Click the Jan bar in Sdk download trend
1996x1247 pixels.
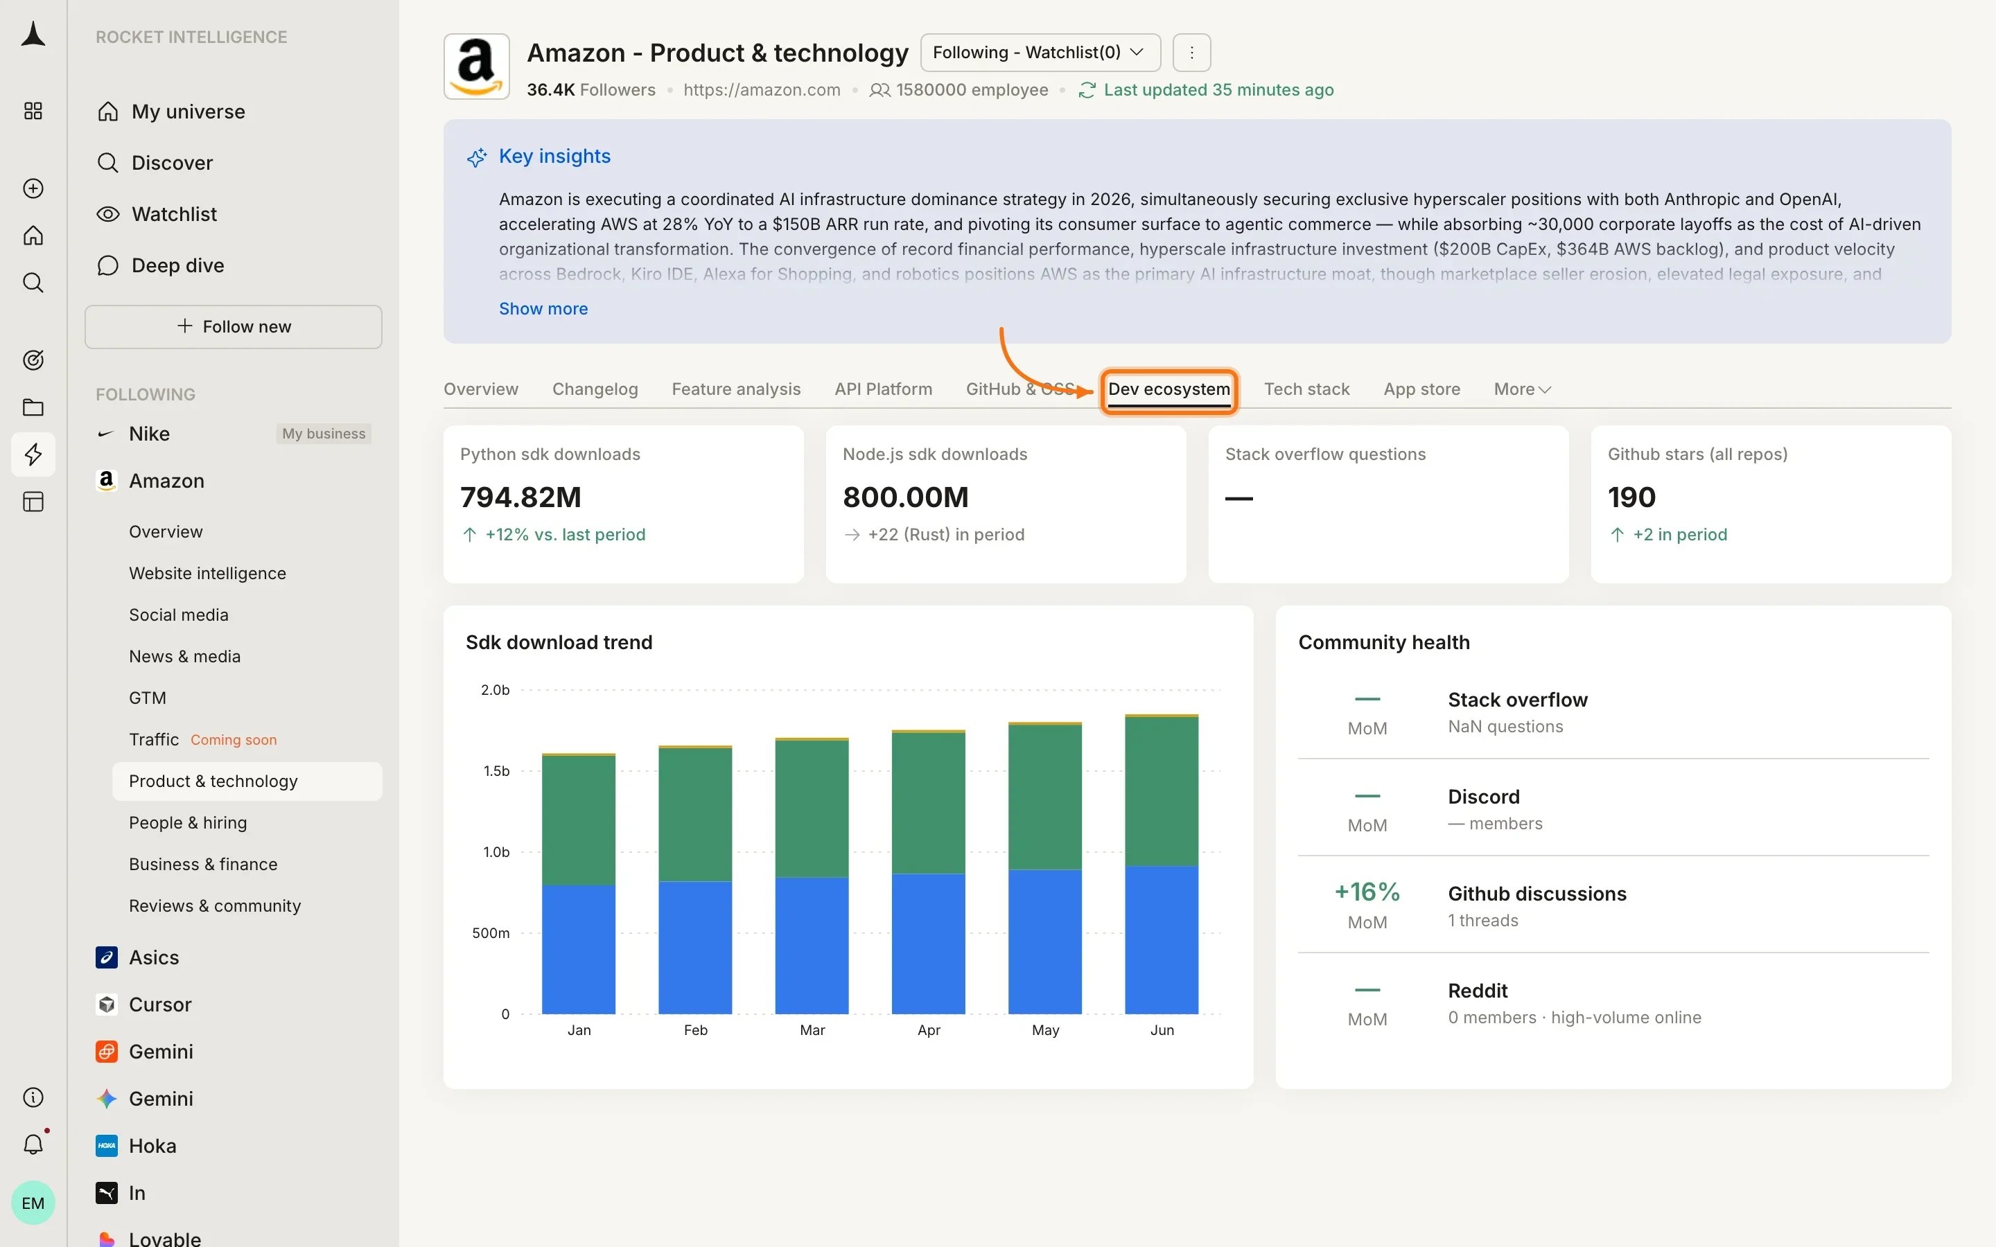pyautogui.click(x=578, y=883)
